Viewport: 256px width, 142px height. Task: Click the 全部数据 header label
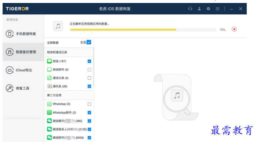pos(53,43)
